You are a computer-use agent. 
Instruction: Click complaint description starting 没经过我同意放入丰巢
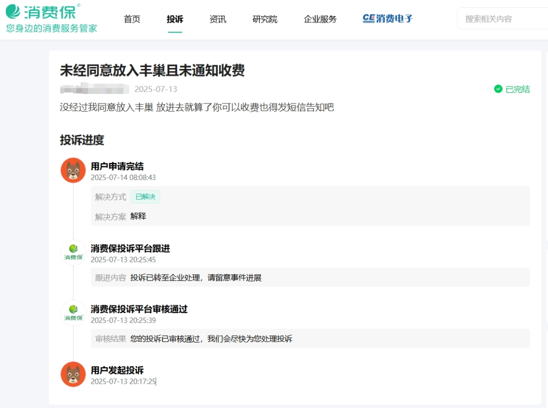(x=197, y=107)
